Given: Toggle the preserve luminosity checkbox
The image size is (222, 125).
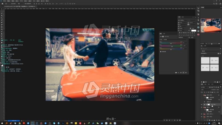Looking at the screenshot, I should pyautogui.click(x=161, y=52).
